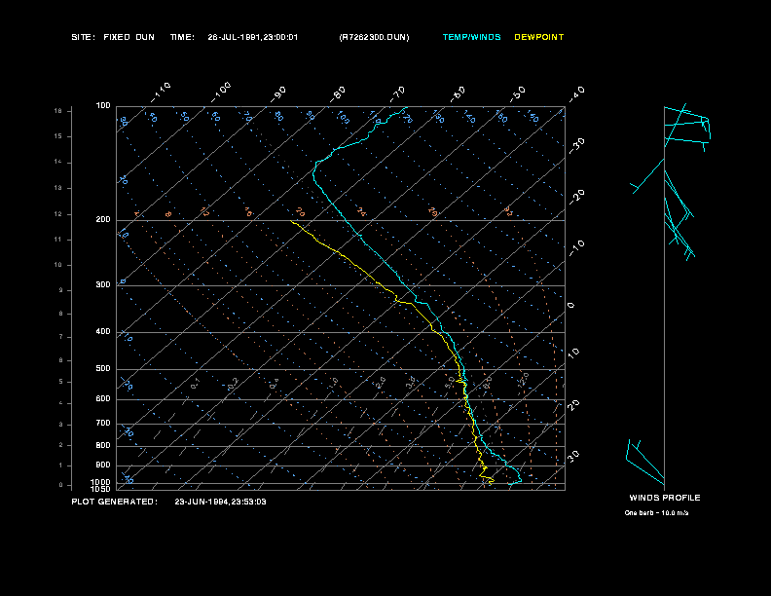The image size is (771, 596).
Task: Click the 700 pressure level label
Action: tap(103, 424)
